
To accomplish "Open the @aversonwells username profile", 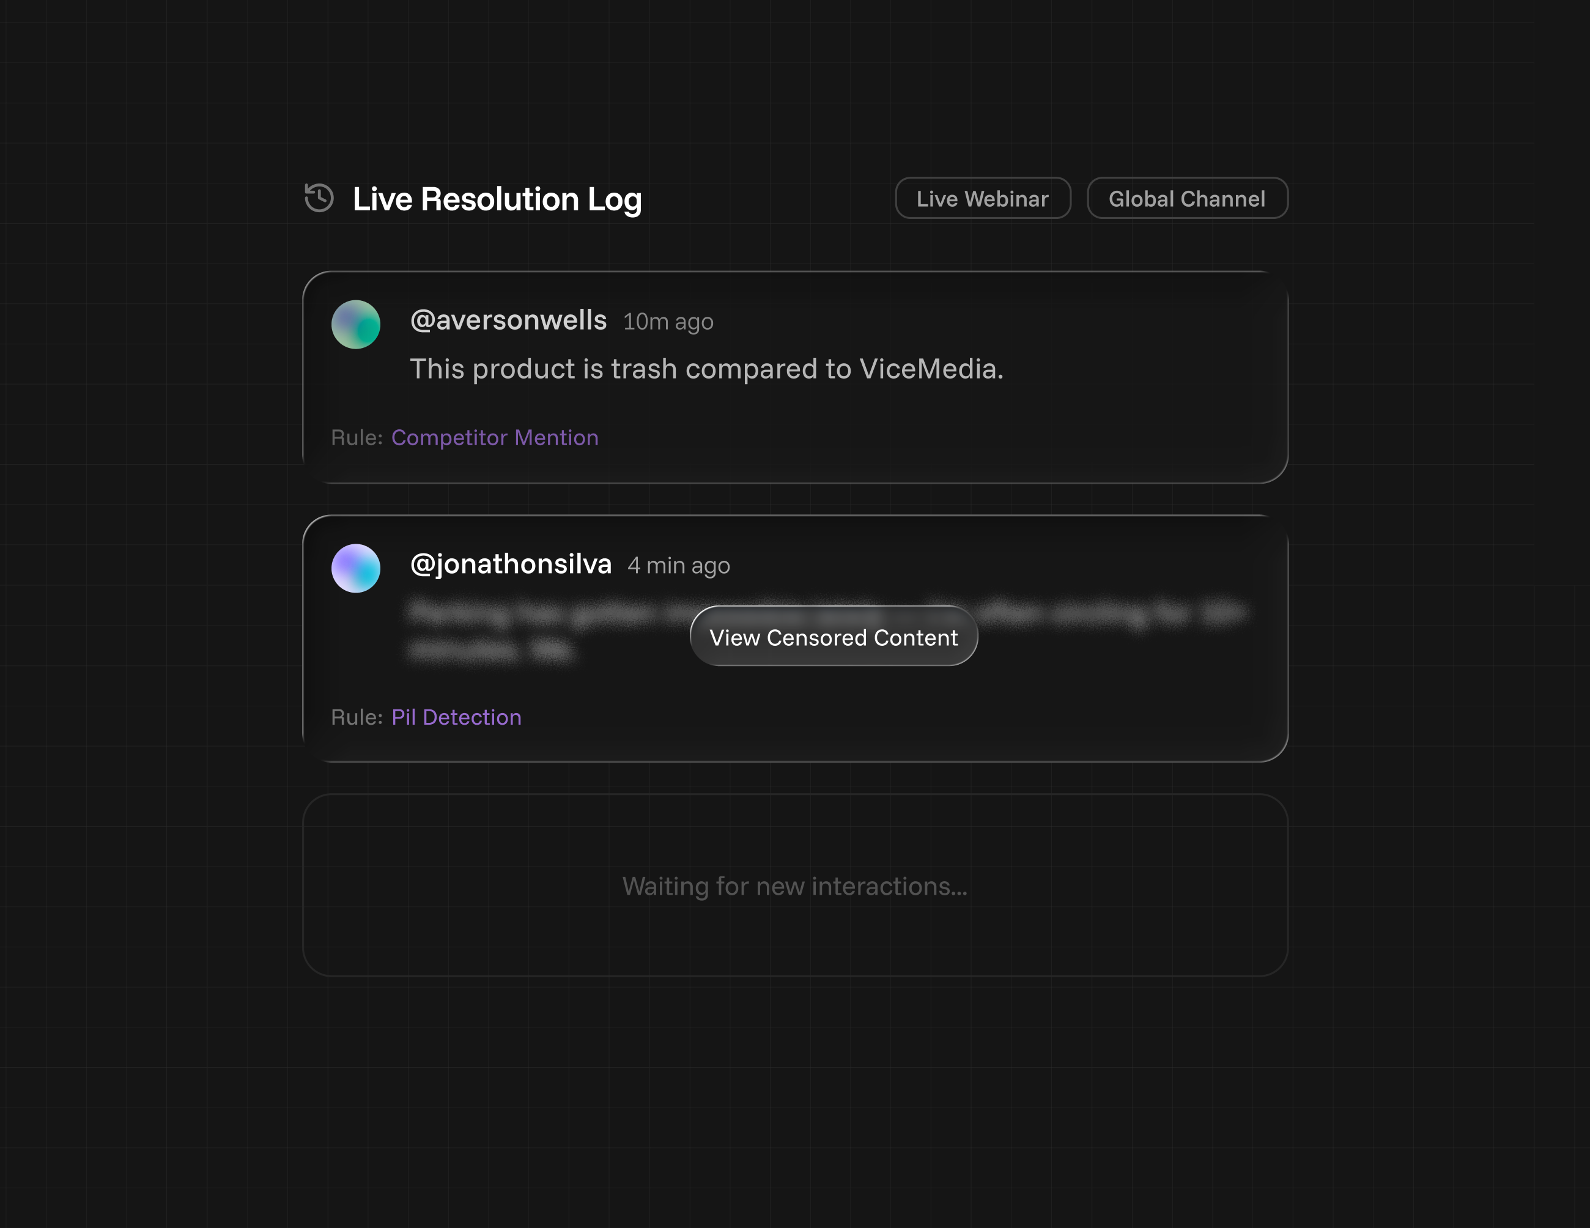I will (508, 320).
